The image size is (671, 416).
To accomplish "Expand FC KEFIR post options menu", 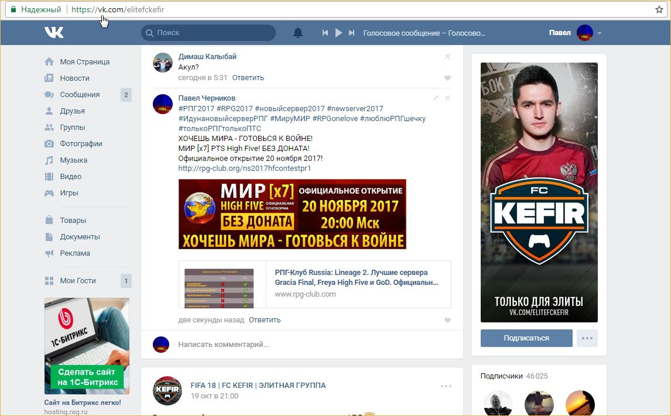I will [446, 386].
